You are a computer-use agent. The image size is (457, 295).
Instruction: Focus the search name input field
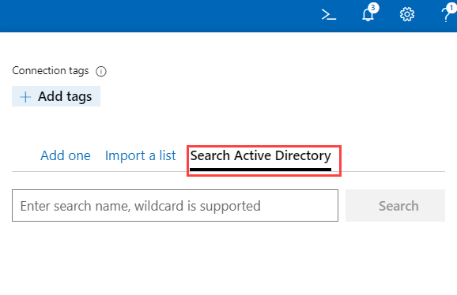point(176,206)
